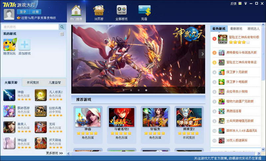This screenshot has width=266, height=161.
Task: Select the 儿童益智 tab
Action: (x=55, y=83)
